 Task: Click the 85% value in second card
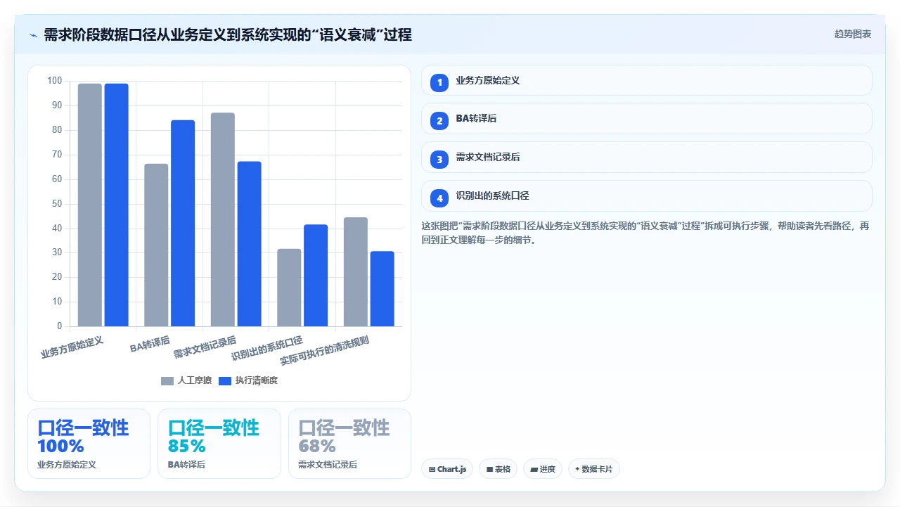click(x=187, y=446)
